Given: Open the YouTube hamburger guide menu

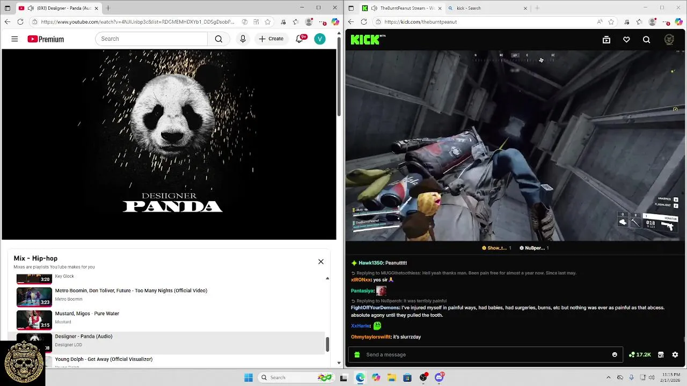Looking at the screenshot, I should coord(14,39).
